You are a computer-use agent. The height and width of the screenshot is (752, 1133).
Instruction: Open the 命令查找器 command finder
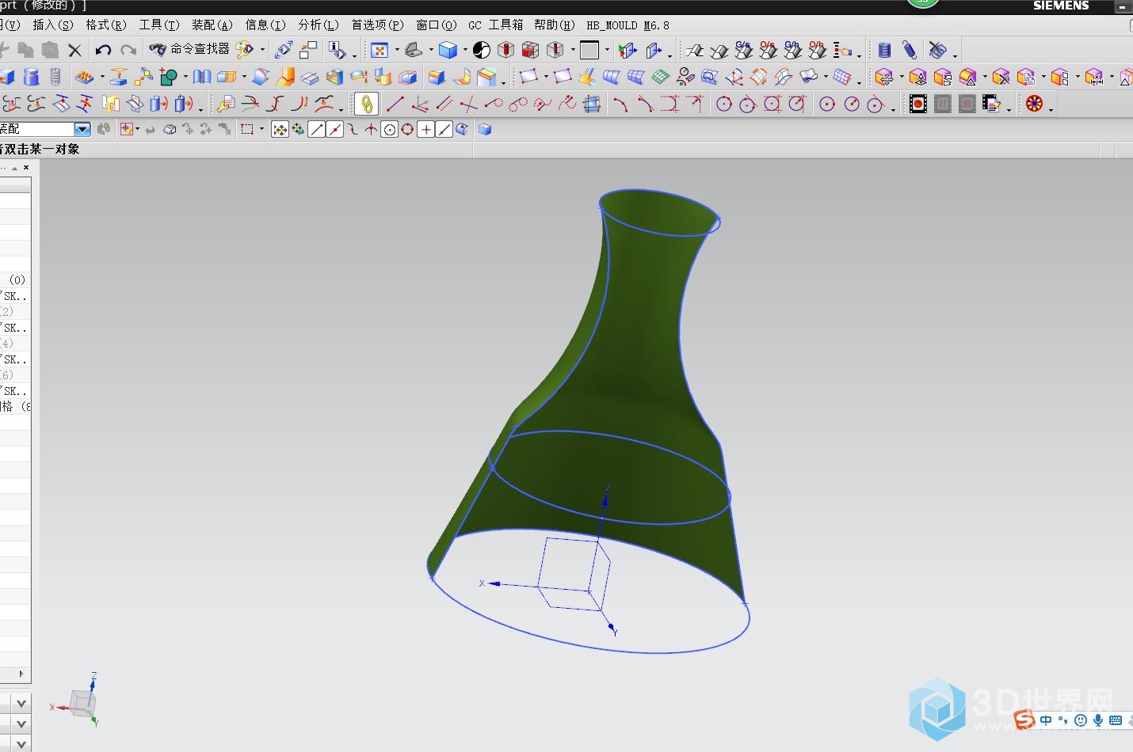coord(190,49)
